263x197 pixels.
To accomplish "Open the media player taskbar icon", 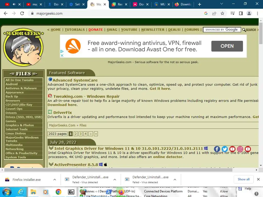I will (x=46, y=192).
